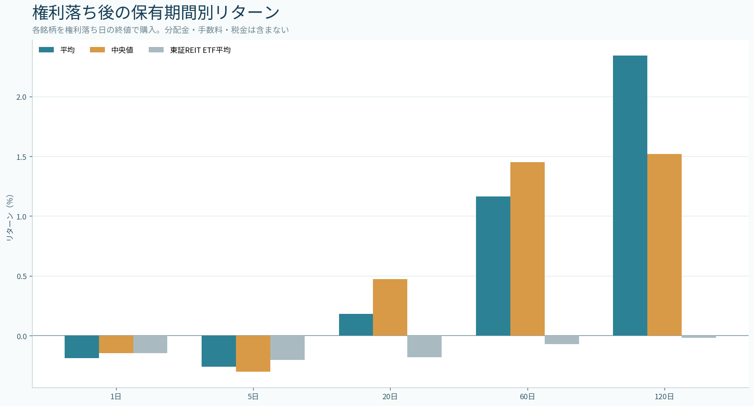754x406 pixels.
Task: Click the 60日 x-axis label
Action: tap(527, 397)
